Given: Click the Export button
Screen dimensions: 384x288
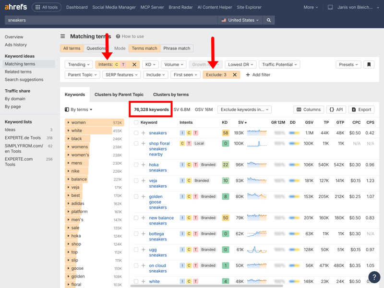Looking at the screenshot, I should click(361, 109).
